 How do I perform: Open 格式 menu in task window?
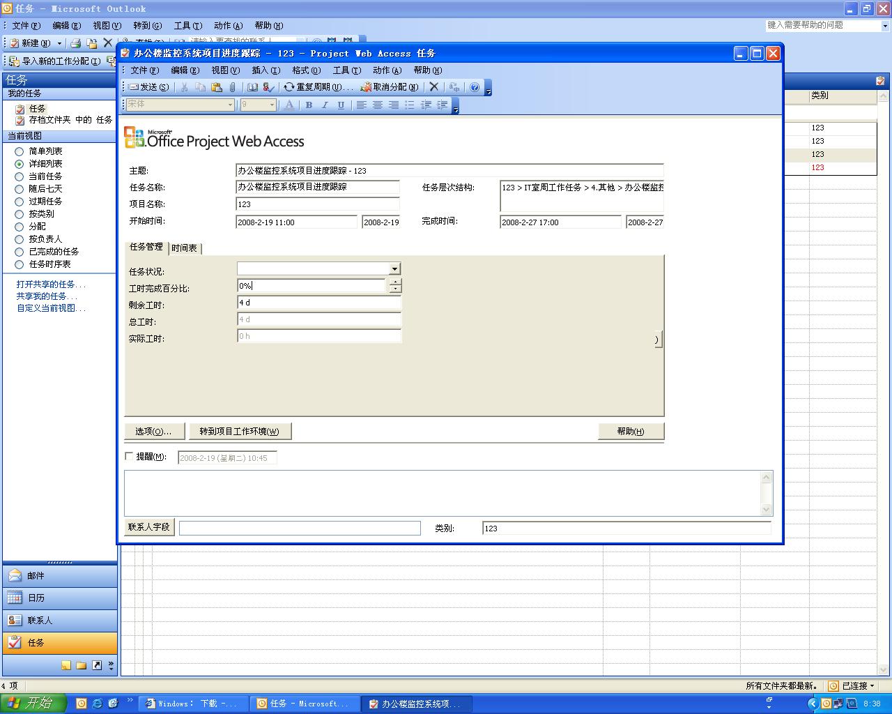click(x=306, y=70)
